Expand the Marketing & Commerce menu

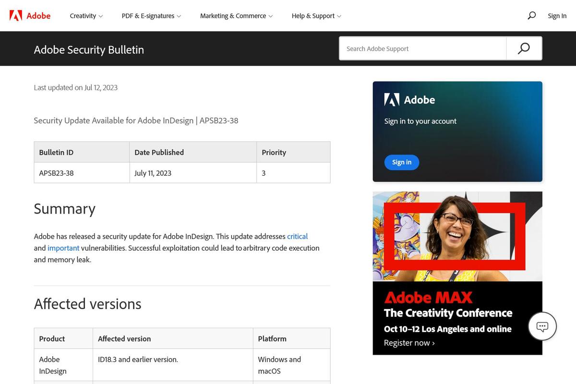tap(236, 16)
